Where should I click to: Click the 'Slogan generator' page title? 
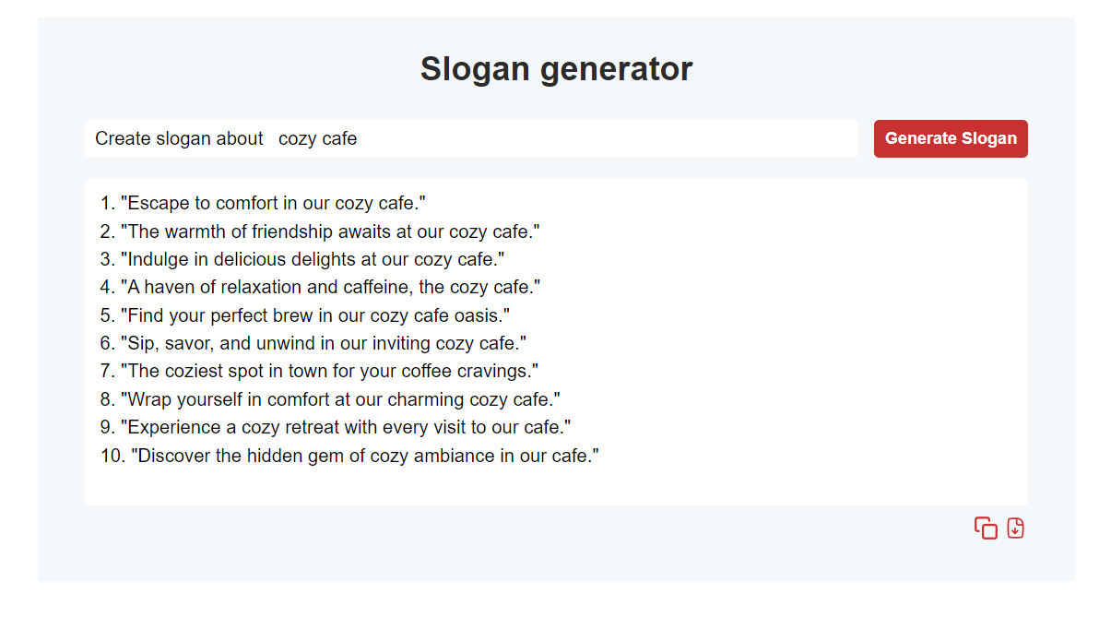(555, 68)
